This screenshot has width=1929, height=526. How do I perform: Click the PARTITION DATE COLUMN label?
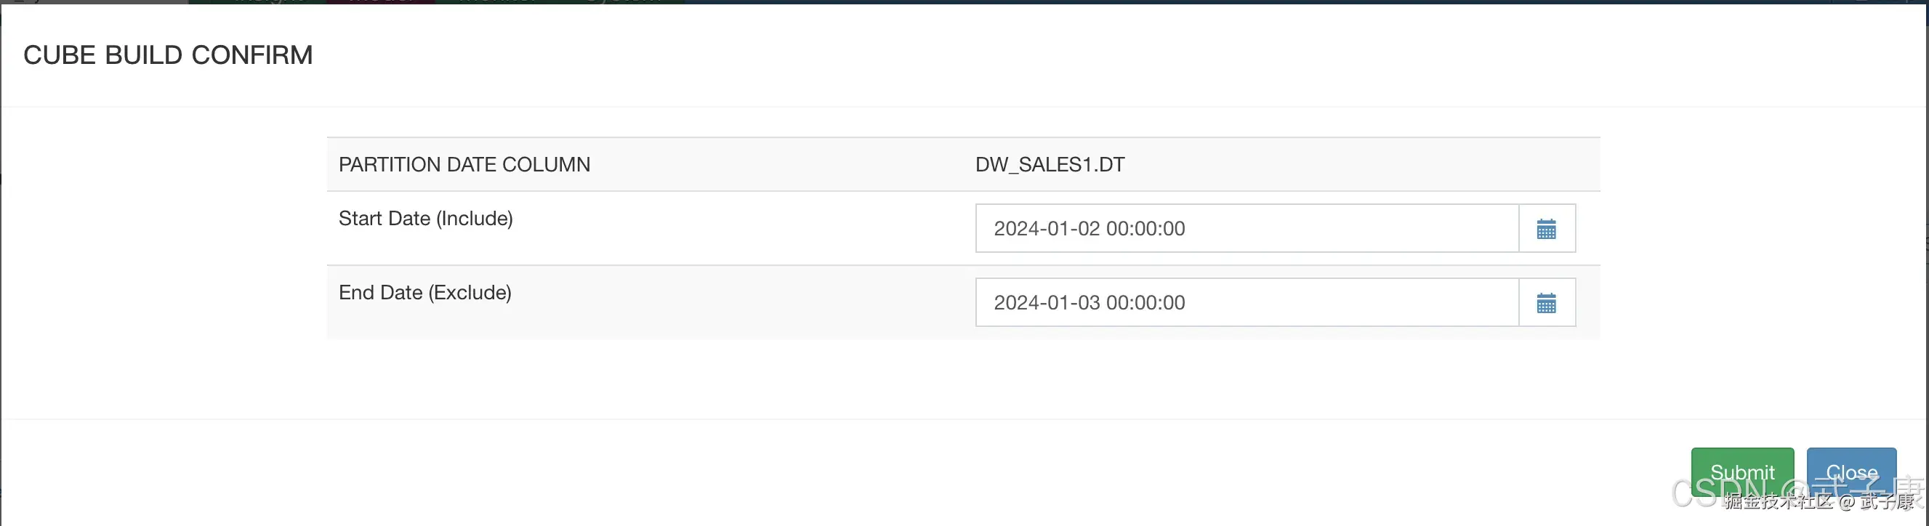[x=464, y=165]
